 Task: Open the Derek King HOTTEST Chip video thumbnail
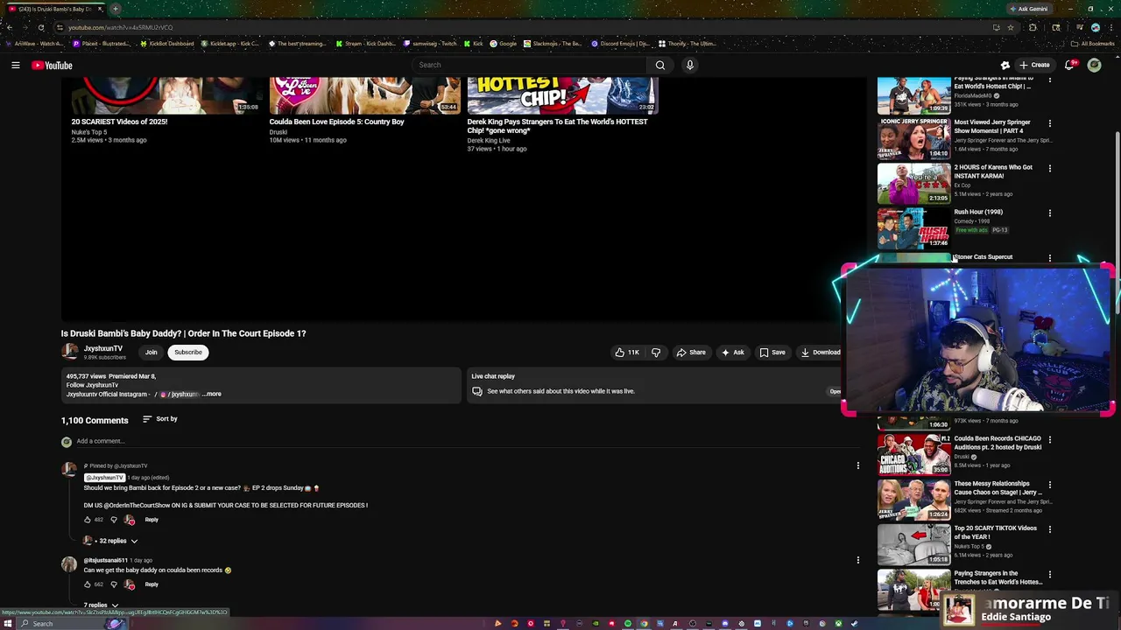tap(562, 95)
